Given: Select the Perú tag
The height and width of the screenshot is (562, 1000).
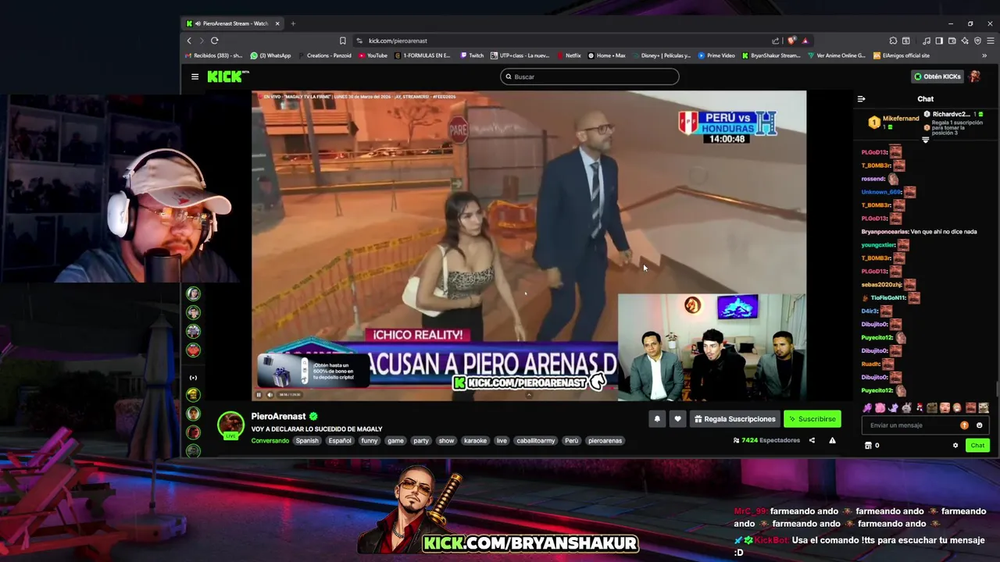Looking at the screenshot, I should (572, 441).
